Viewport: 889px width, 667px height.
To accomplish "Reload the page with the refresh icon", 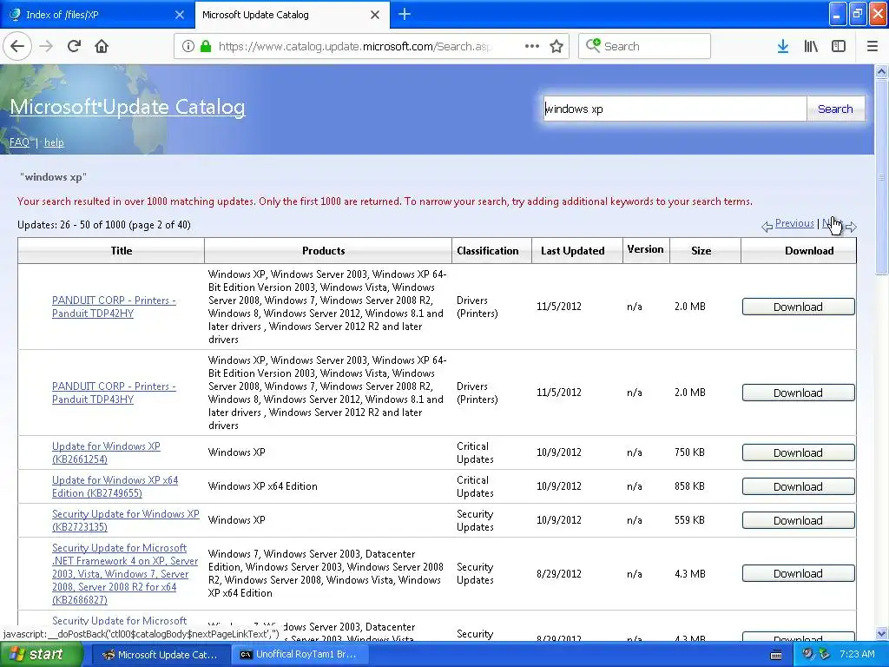I will (74, 47).
